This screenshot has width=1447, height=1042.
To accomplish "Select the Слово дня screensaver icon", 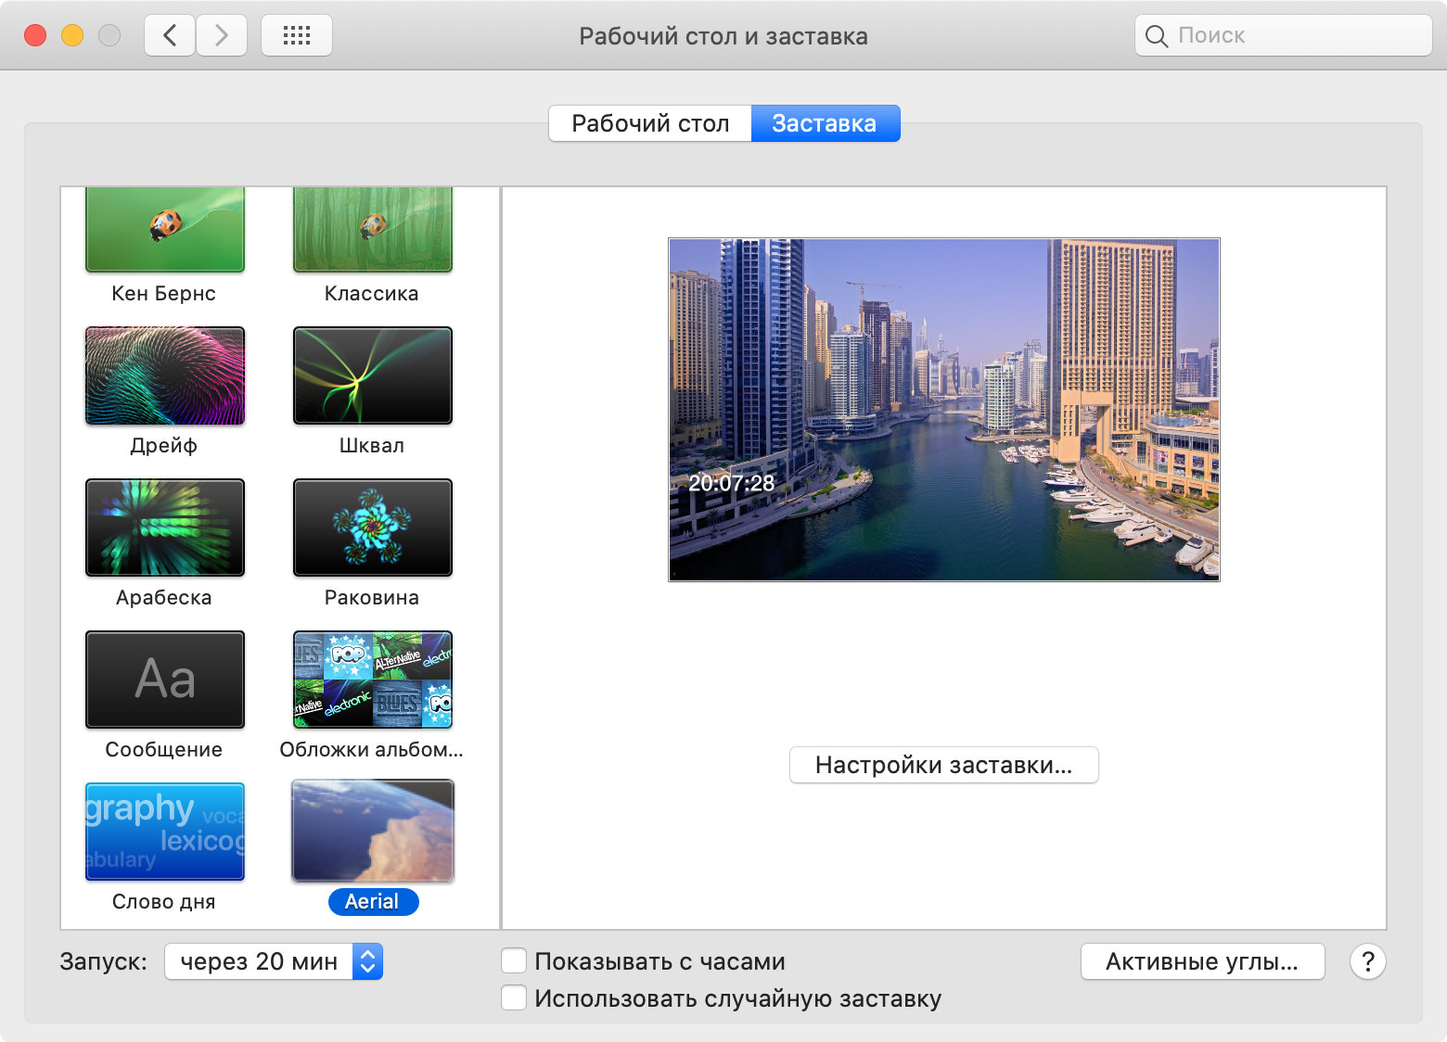I will point(165,832).
